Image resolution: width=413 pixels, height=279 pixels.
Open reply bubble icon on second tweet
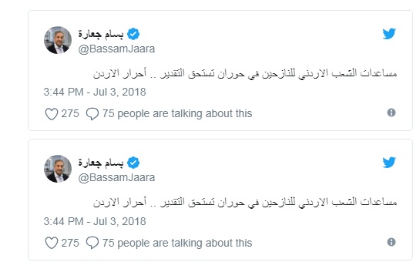(92, 243)
